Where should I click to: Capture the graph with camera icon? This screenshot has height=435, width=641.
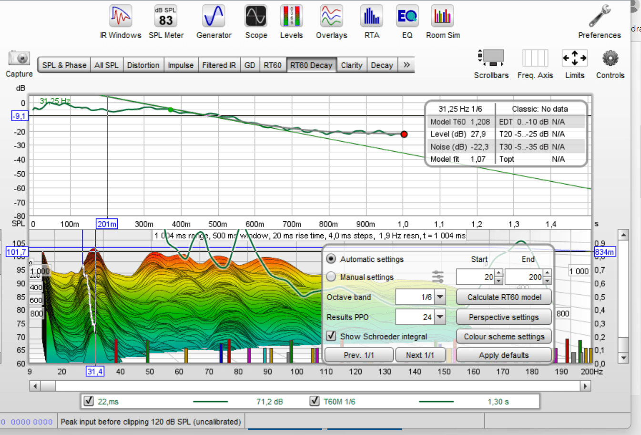(x=19, y=63)
